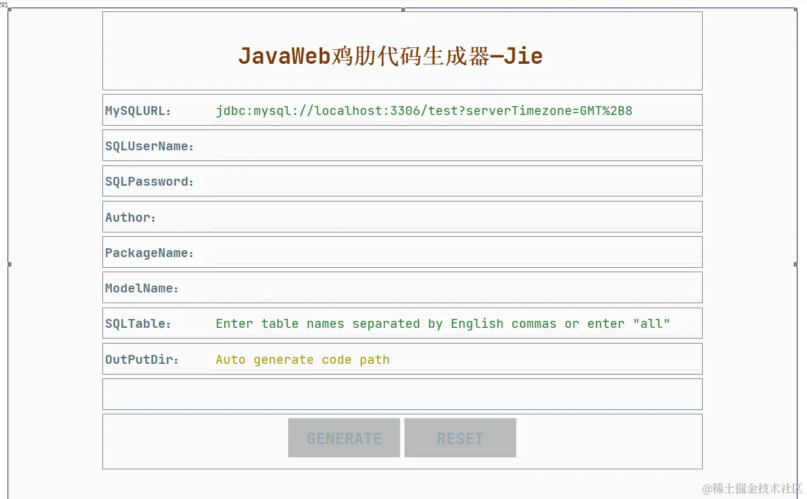Select the SQLUserName text field

[456, 146]
